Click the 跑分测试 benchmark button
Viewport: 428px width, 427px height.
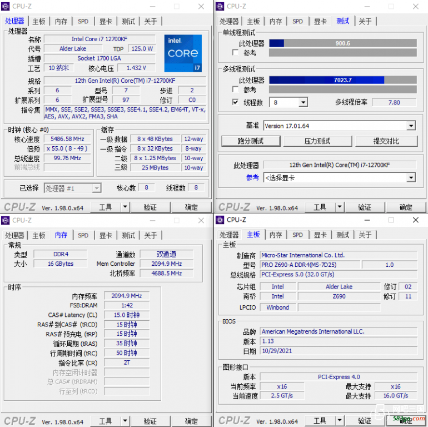(251, 141)
